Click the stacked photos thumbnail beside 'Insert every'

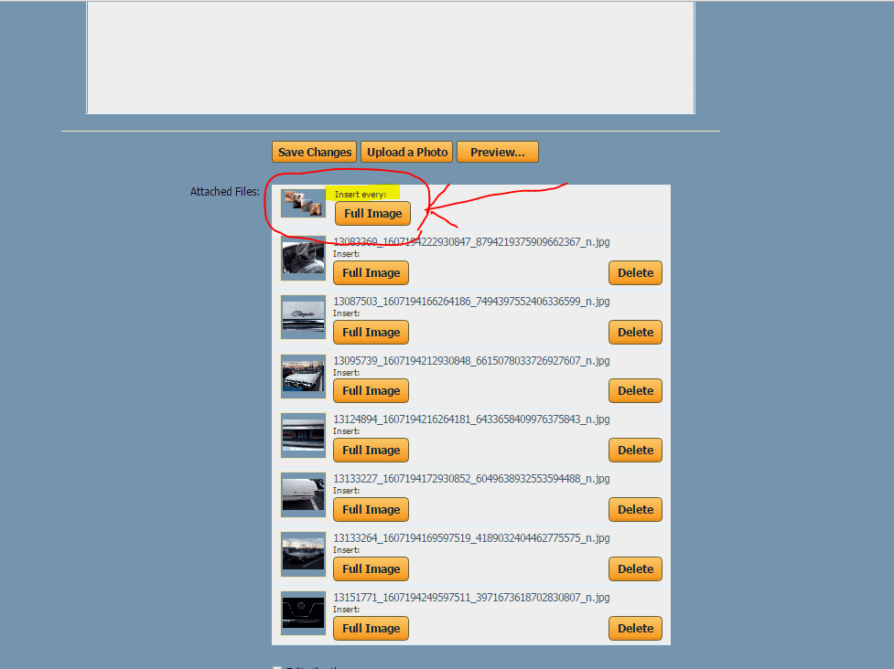[303, 204]
